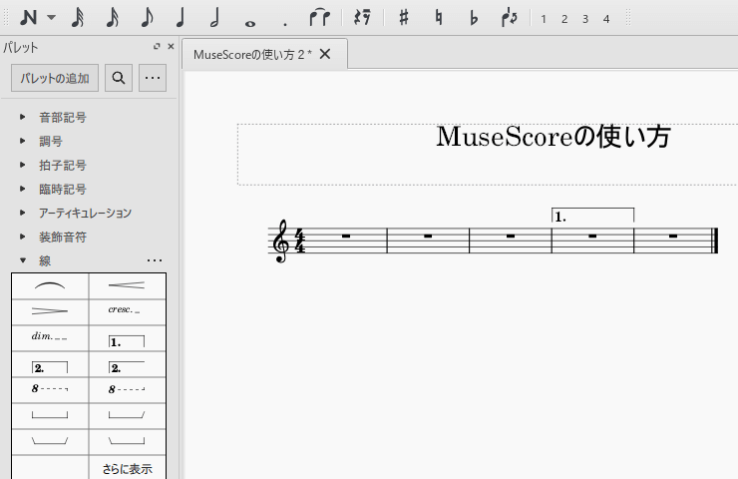Image resolution: width=738 pixels, height=479 pixels.
Task: Select pedal line with both angled ends
Action: coord(50,442)
